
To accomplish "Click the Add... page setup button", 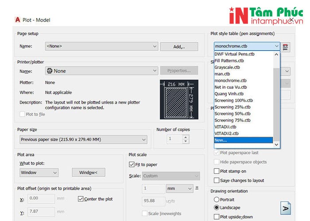I will [x=178, y=46].
